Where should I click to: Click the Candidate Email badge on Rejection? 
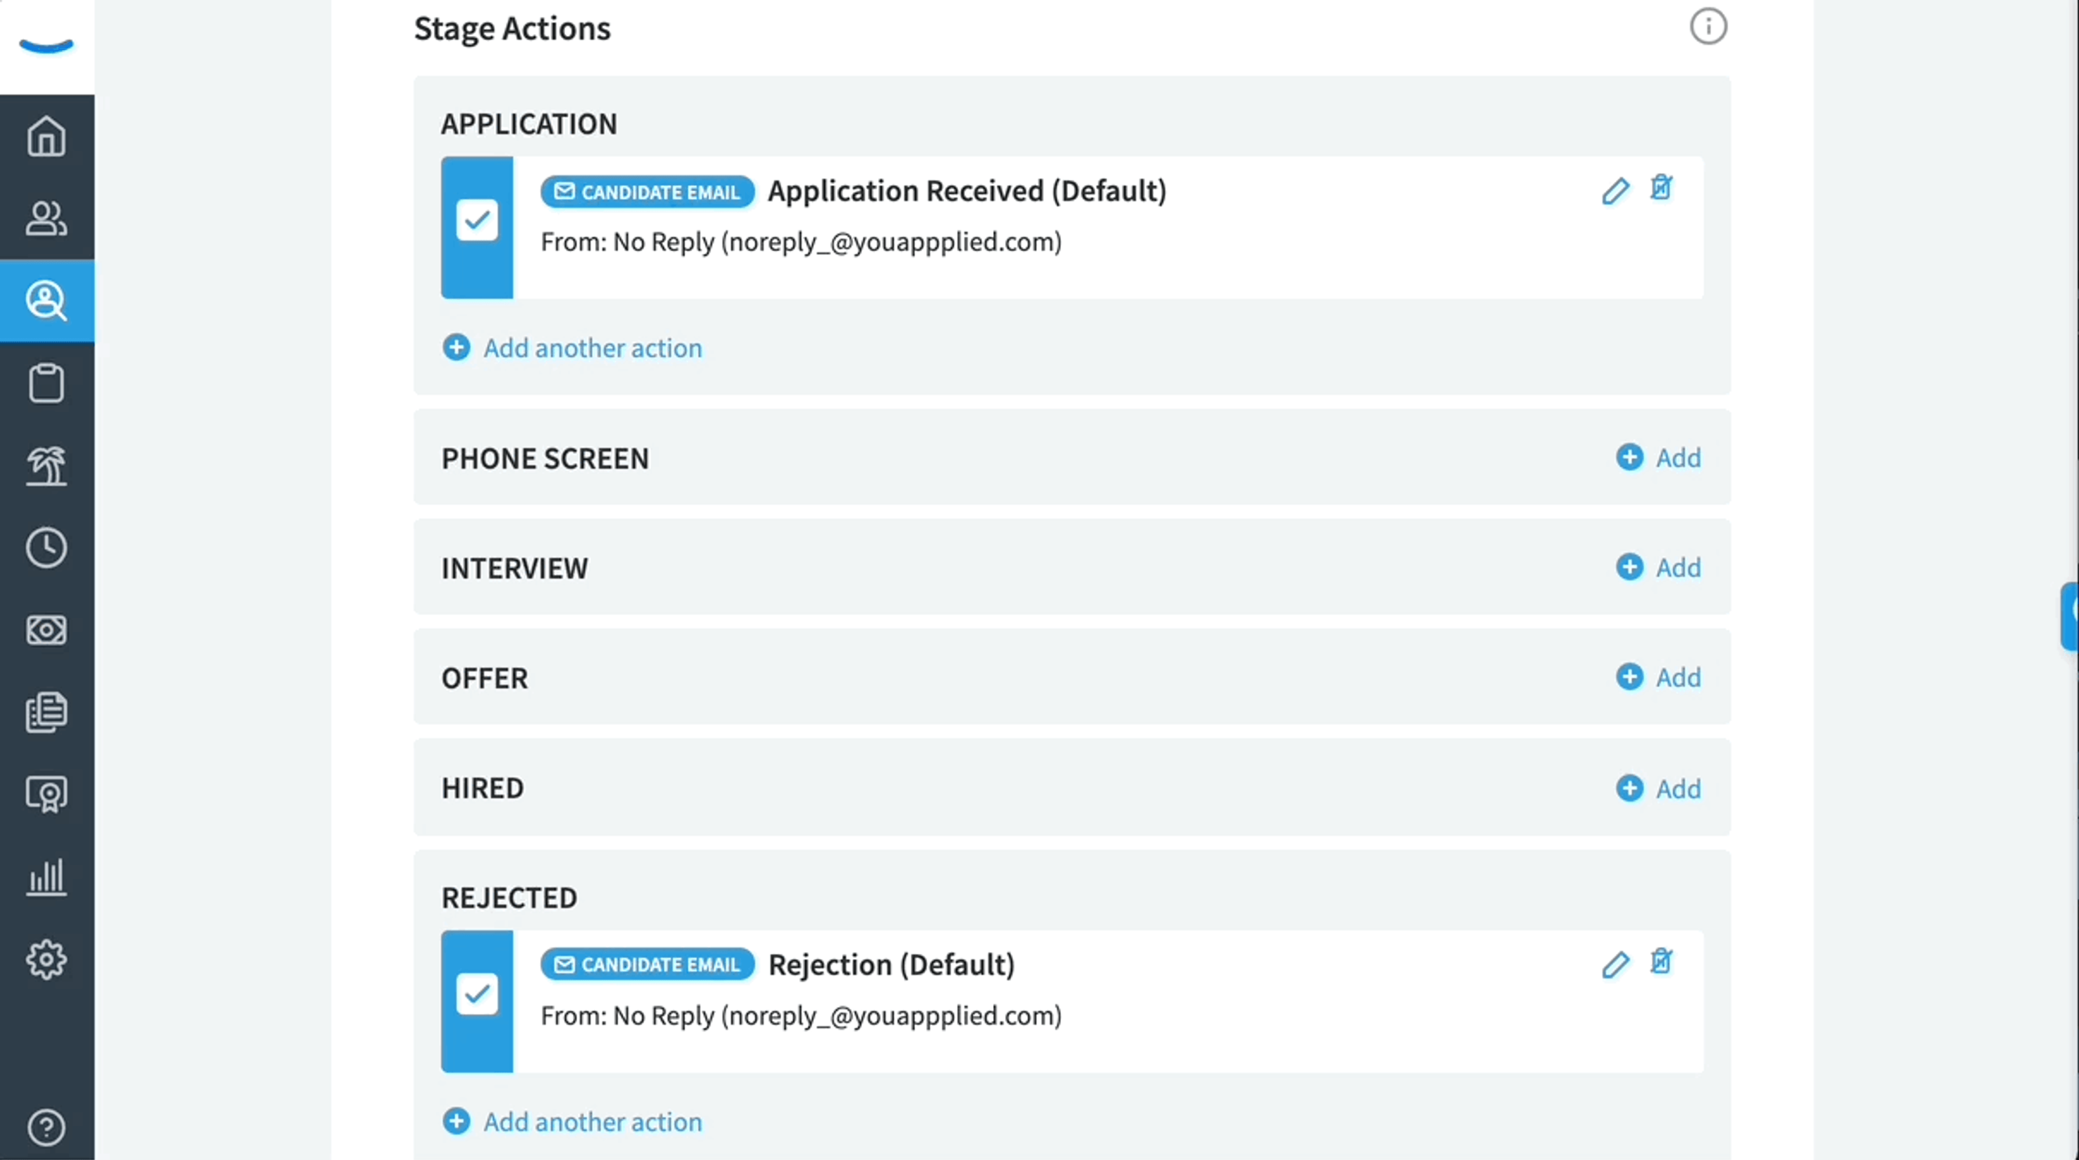coord(648,965)
